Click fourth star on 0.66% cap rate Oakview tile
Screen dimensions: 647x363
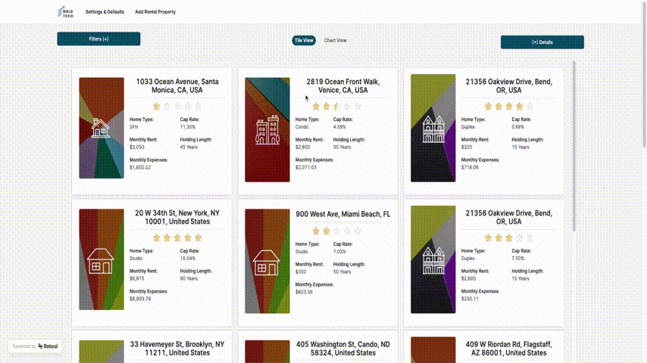(520, 107)
